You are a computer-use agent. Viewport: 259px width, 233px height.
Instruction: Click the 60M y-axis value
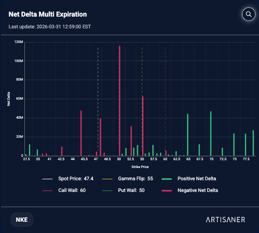(x=19, y=99)
